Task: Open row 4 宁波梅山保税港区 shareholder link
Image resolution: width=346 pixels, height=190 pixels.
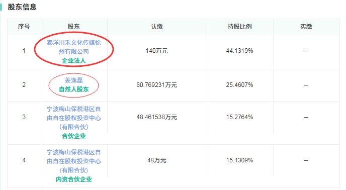Action: pyautogui.click(x=74, y=161)
